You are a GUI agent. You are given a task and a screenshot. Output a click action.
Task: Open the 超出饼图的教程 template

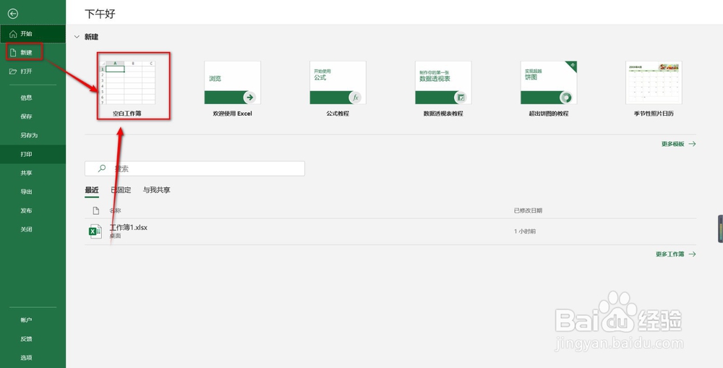coord(549,88)
